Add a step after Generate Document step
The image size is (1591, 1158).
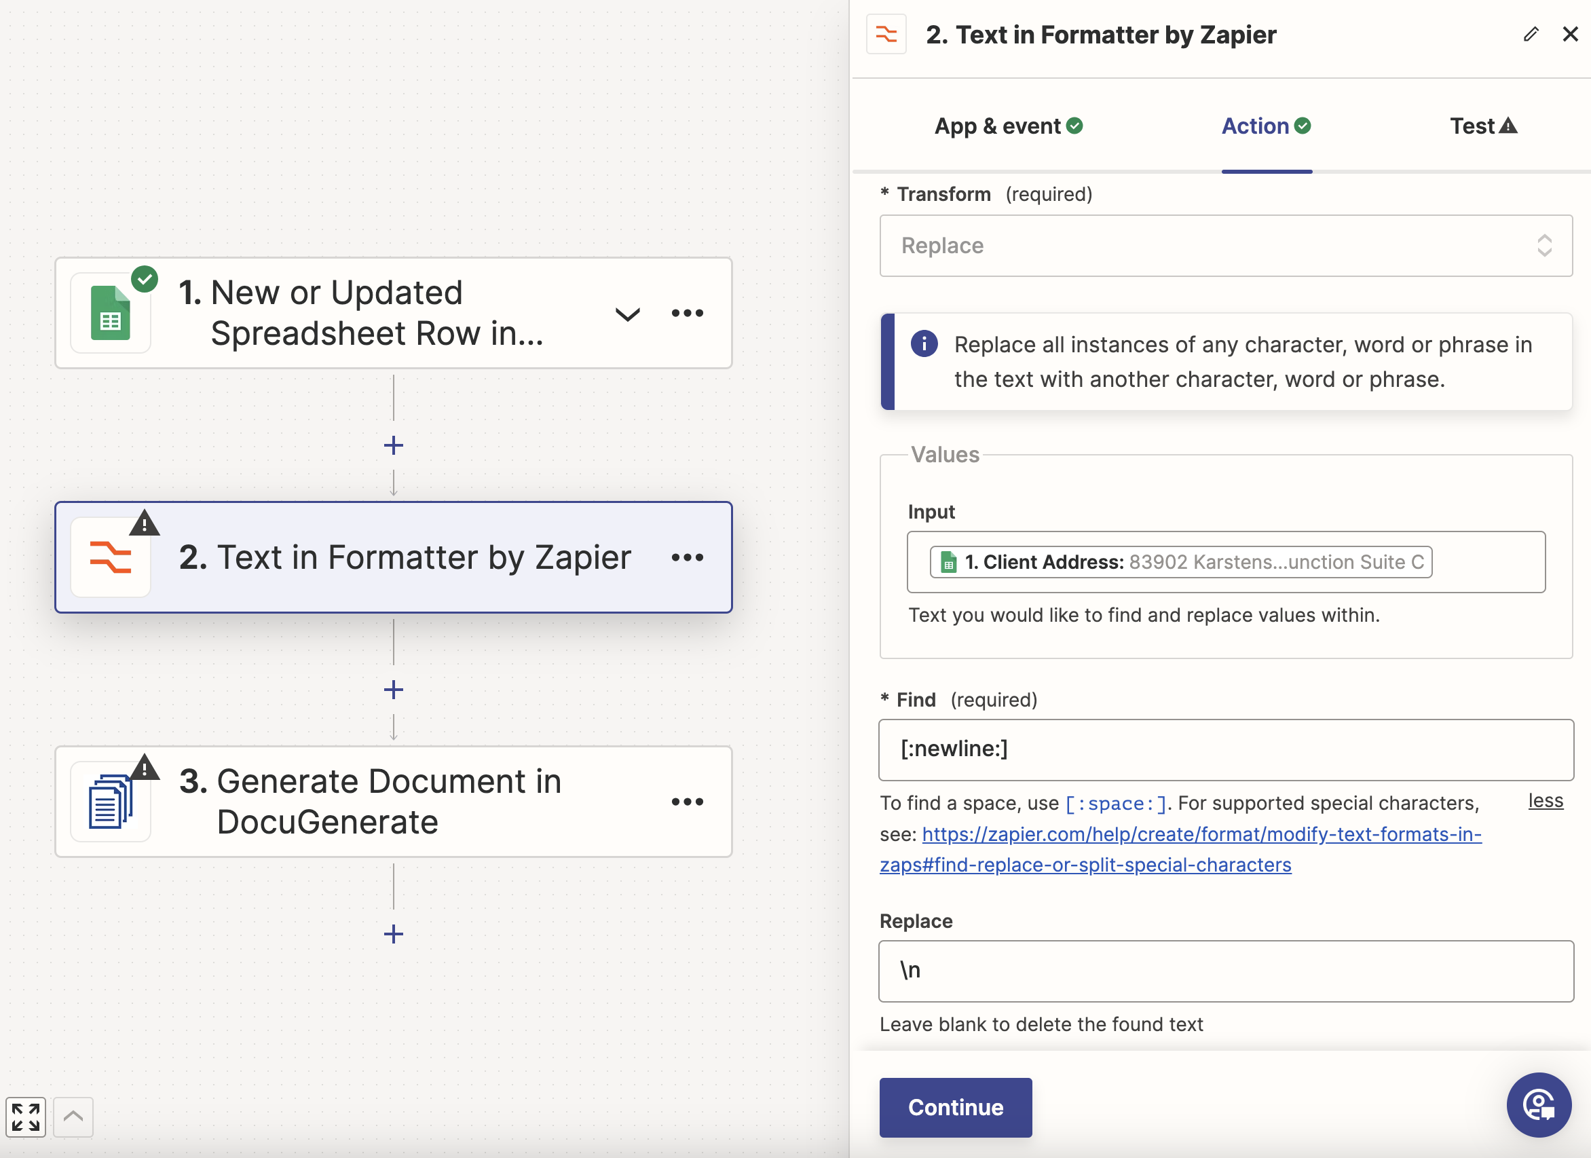coord(394,933)
